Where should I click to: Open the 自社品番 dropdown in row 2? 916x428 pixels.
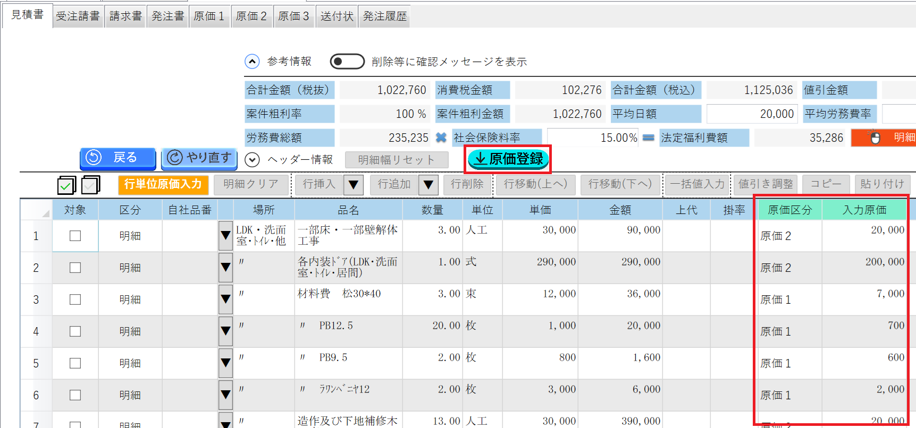[225, 268]
